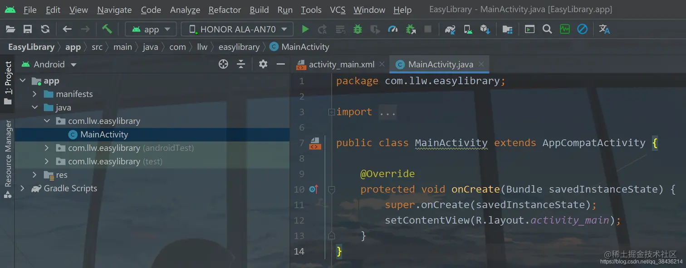The image size is (686, 268).
Task: Collapse the app module node
Action: (x=22, y=81)
